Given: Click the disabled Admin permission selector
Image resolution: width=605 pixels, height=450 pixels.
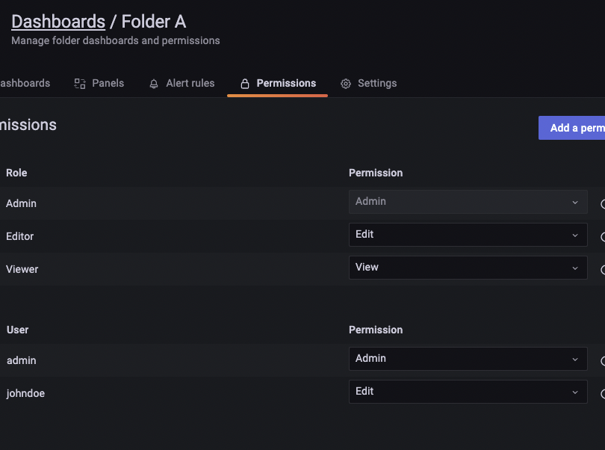Looking at the screenshot, I should [x=468, y=202].
